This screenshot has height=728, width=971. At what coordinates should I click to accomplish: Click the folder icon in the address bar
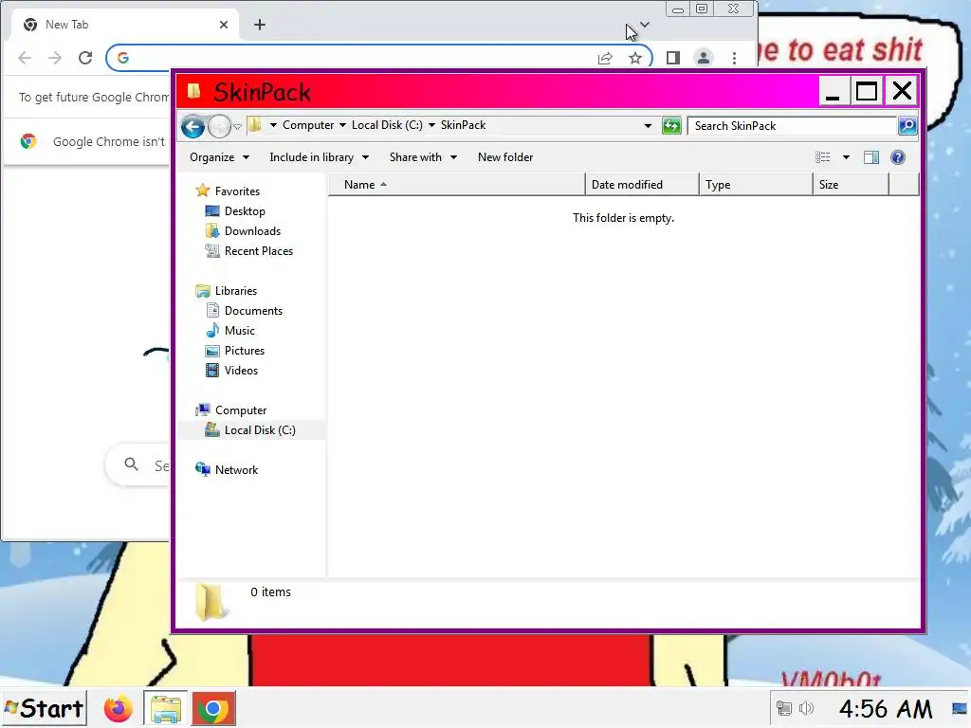254,125
